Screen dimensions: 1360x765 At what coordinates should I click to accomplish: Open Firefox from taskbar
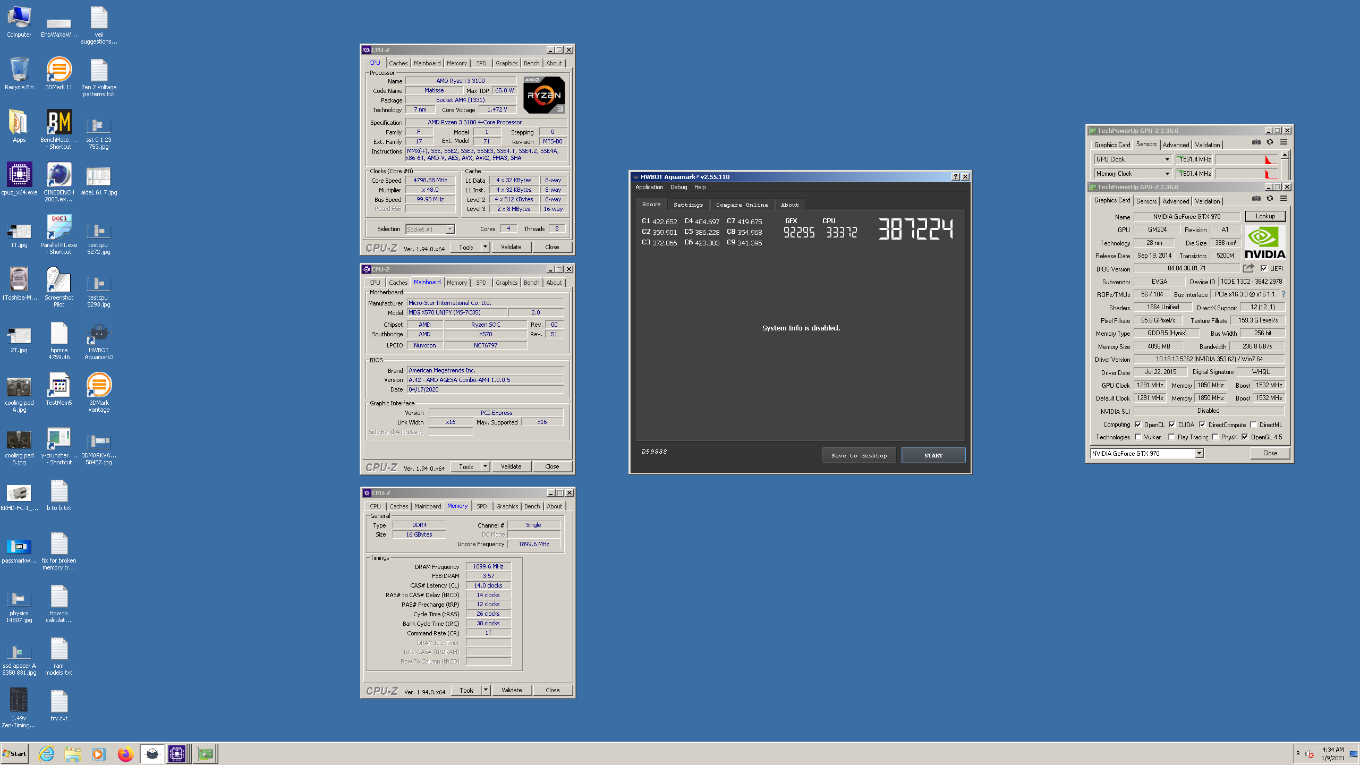(x=125, y=753)
